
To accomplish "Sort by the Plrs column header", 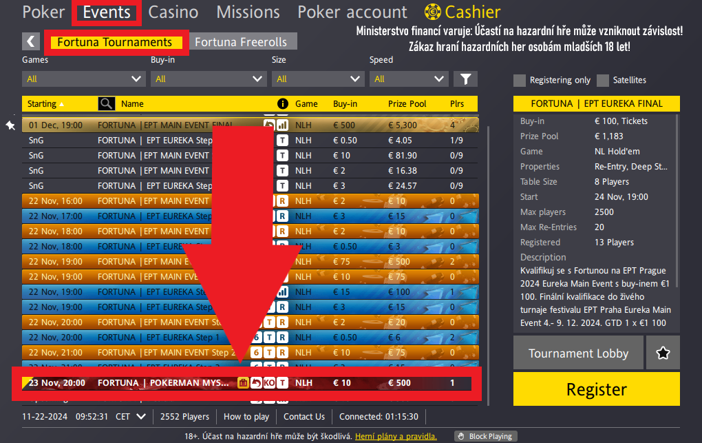I will point(457,103).
